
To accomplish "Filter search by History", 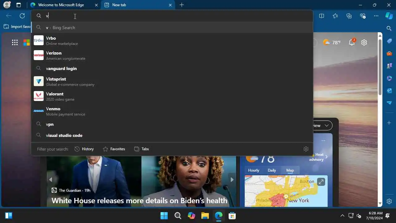I will pos(84,149).
